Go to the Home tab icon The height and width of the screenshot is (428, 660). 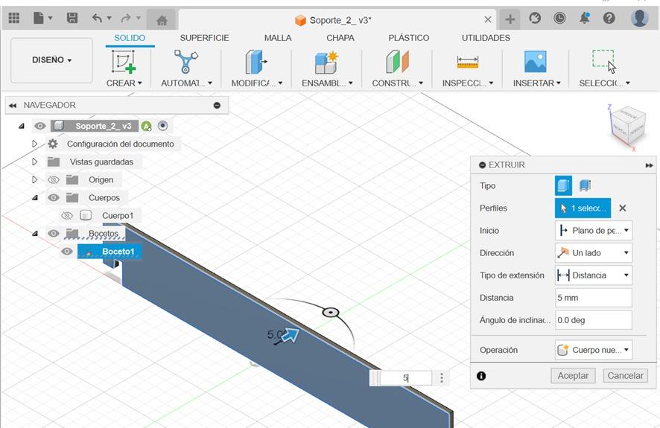(162, 20)
